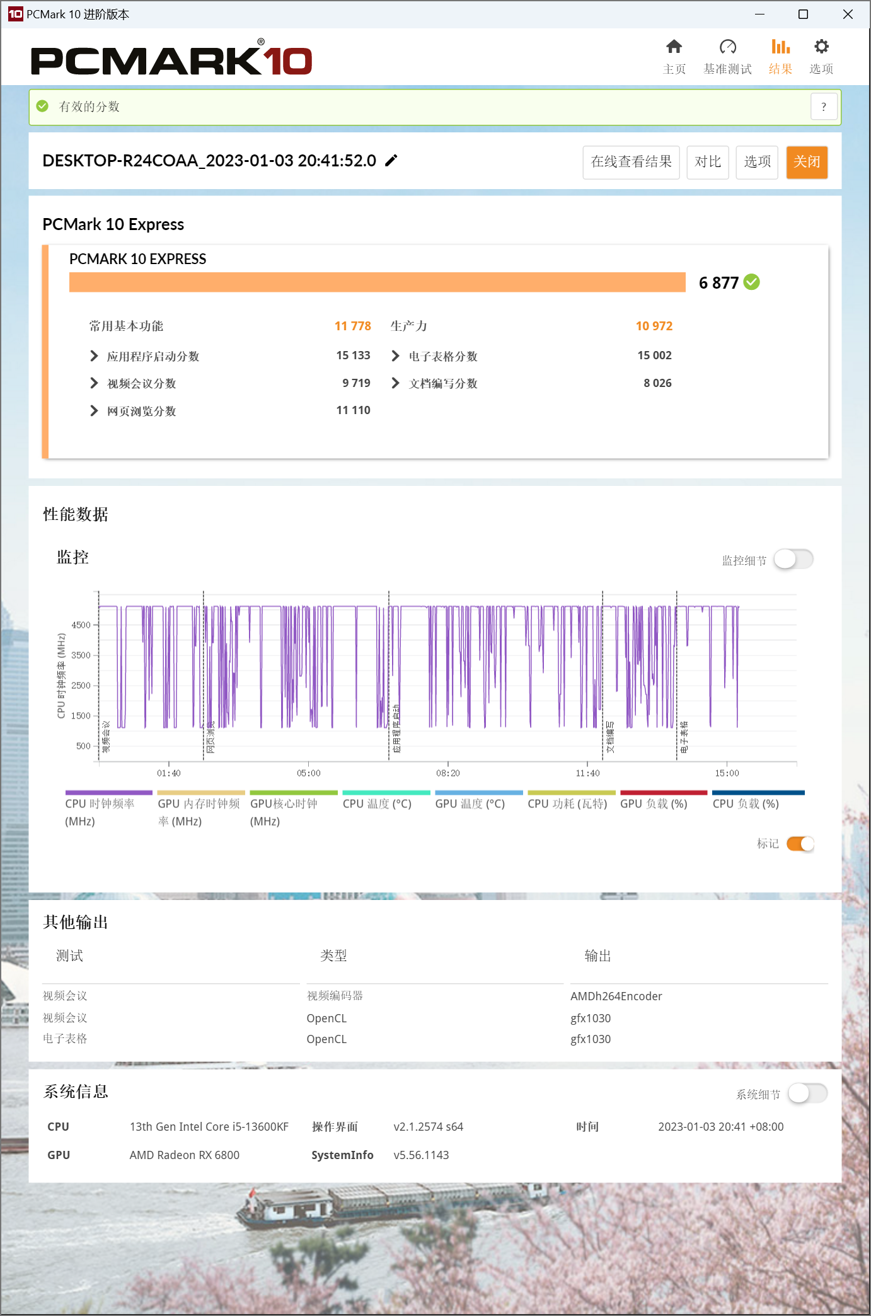This screenshot has width=871, height=1316.
Task: Click the 时间 value 2023-01-03 20:41 +08:00
Action: point(720,1126)
